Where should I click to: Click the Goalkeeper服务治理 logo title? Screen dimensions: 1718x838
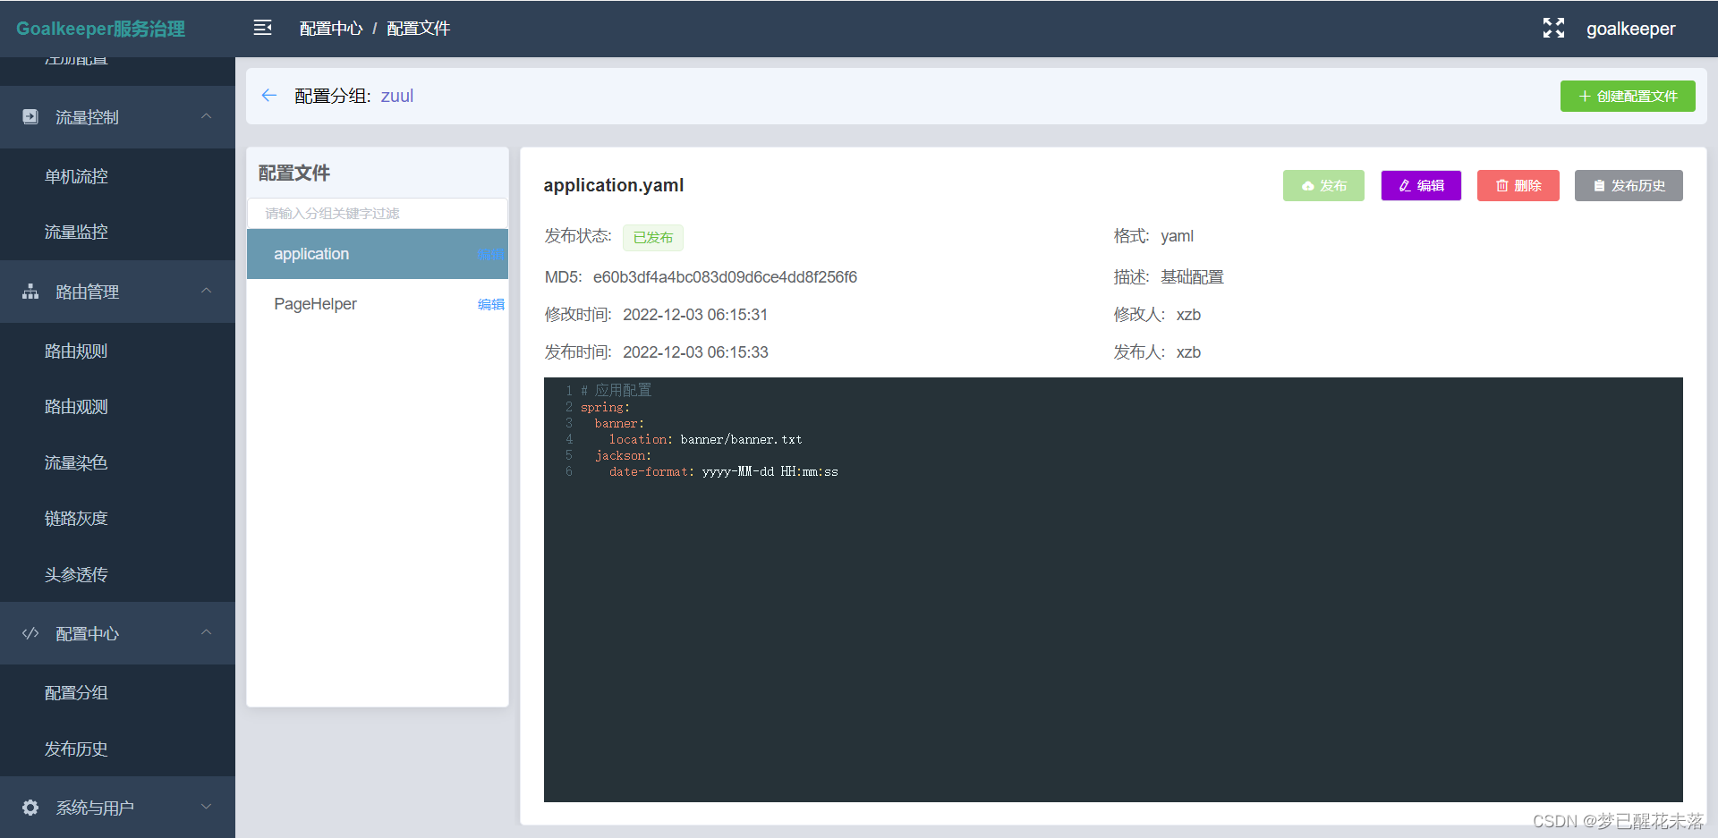pos(100,29)
